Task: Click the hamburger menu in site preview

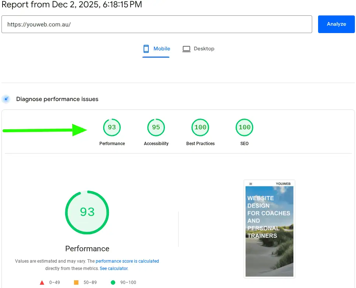Action: (251, 184)
